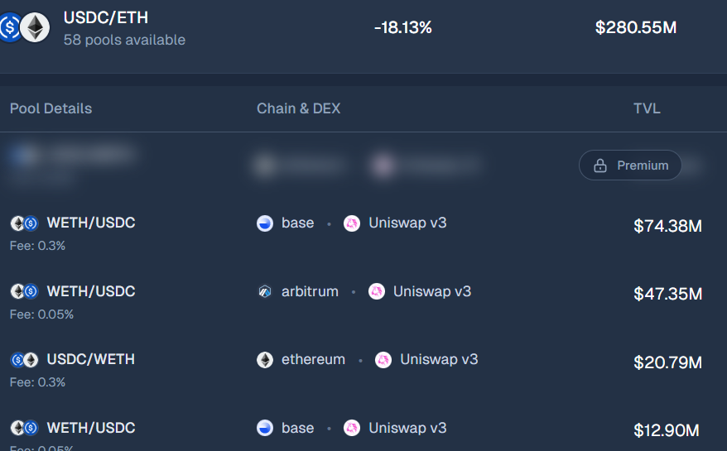
Task: Click the ethereum chain icon
Action: pyautogui.click(x=265, y=360)
